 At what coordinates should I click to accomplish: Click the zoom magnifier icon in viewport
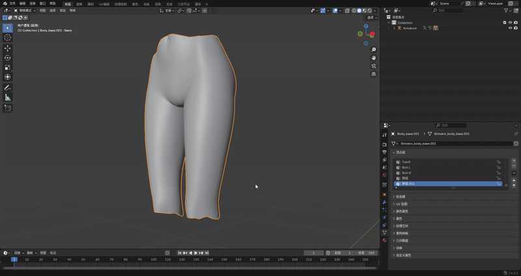pyautogui.click(x=374, y=50)
